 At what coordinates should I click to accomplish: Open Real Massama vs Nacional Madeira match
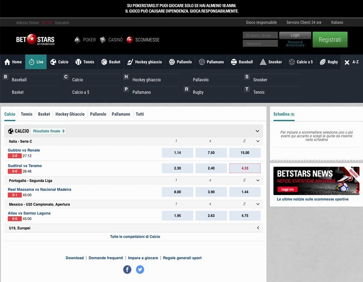(x=40, y=189)
